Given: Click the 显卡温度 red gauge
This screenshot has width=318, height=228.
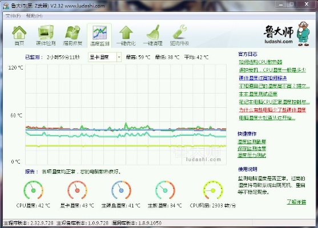Looking at the screenshot, I should point(77,190).
